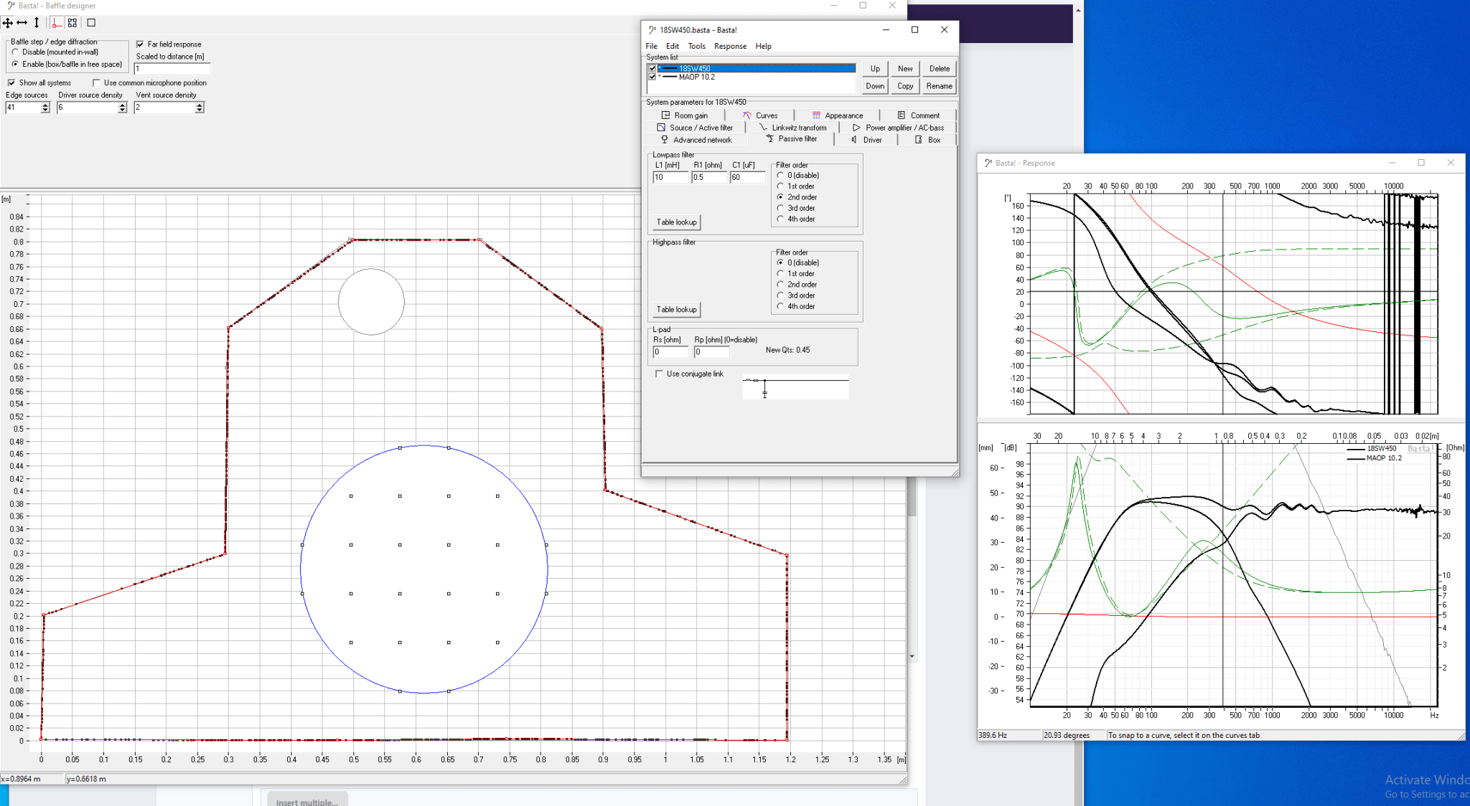
Task: Set lowpass filter order to 0 (disable)
Action: (x=780, y=176)
